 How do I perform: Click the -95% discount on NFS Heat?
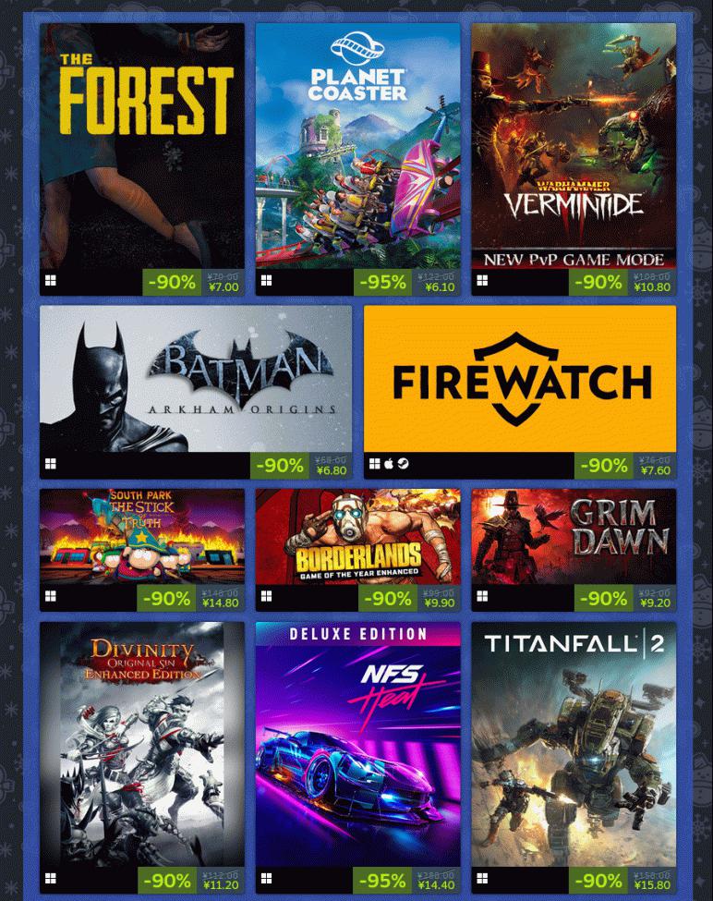click(382, 881)
